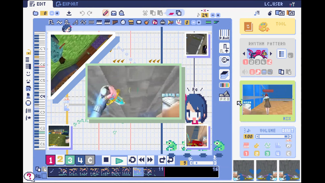Decrease the top-left file number with minus
This screenshot has width=325, height=183.
pos(52,13)
